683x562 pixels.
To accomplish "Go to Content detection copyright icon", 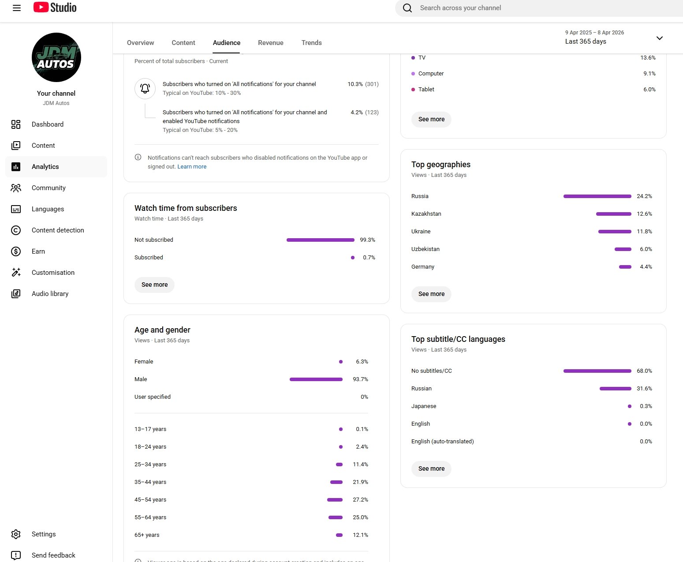I will (16, 230).
